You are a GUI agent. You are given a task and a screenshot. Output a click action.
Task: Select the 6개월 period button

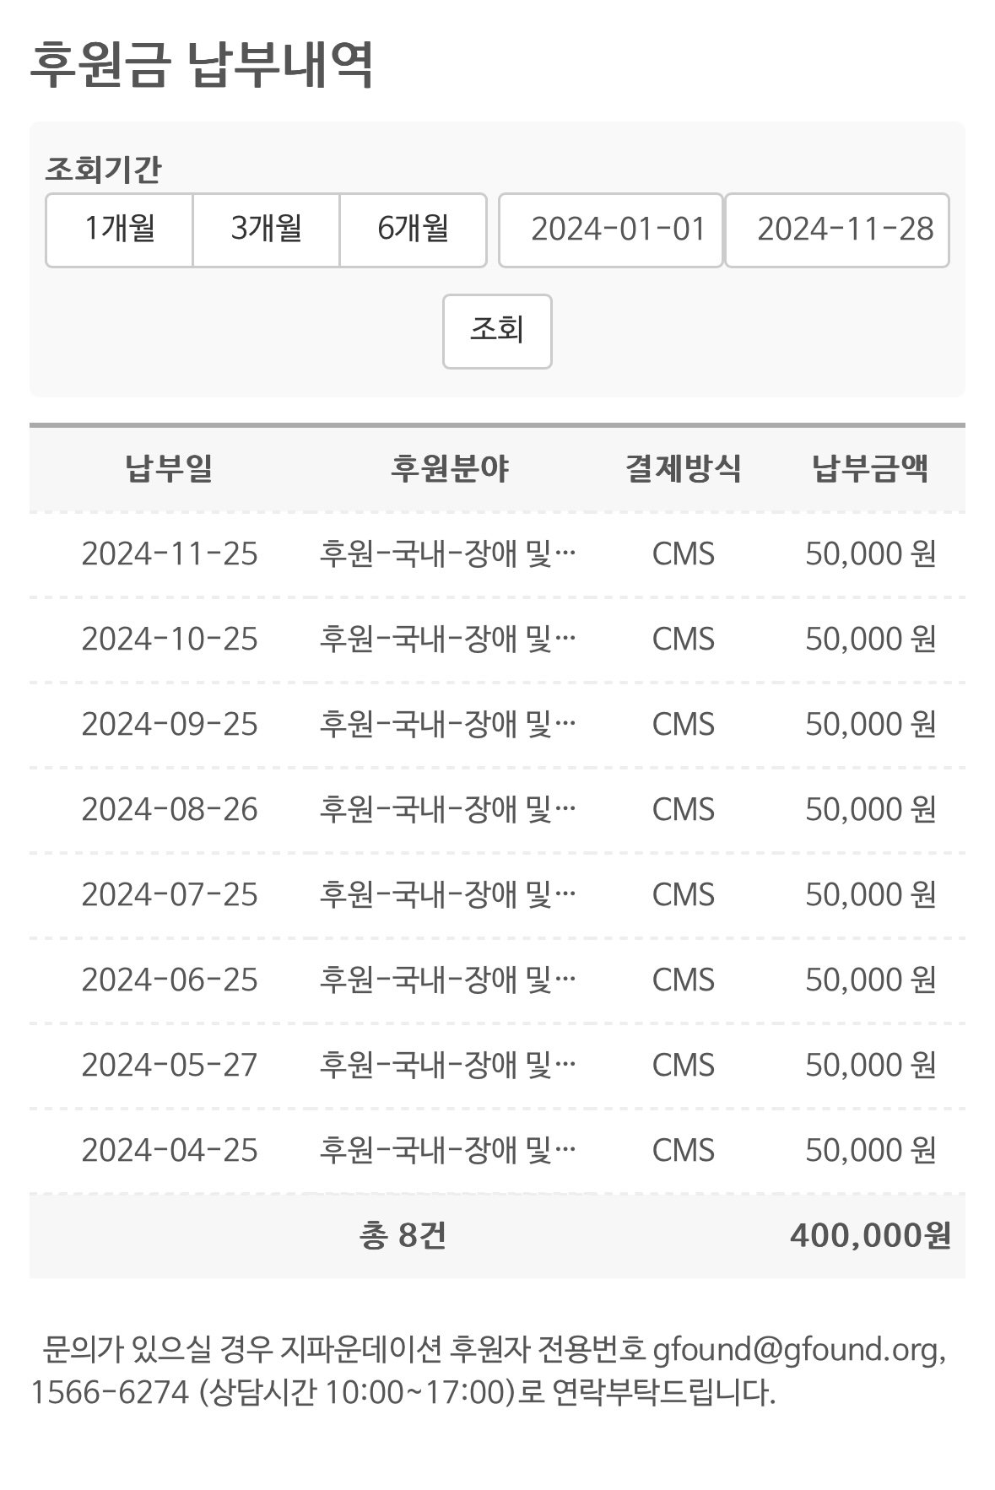413,229
